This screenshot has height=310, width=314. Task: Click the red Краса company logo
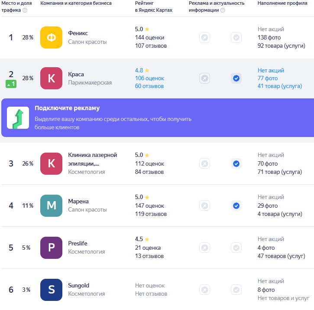coord(51,78)
